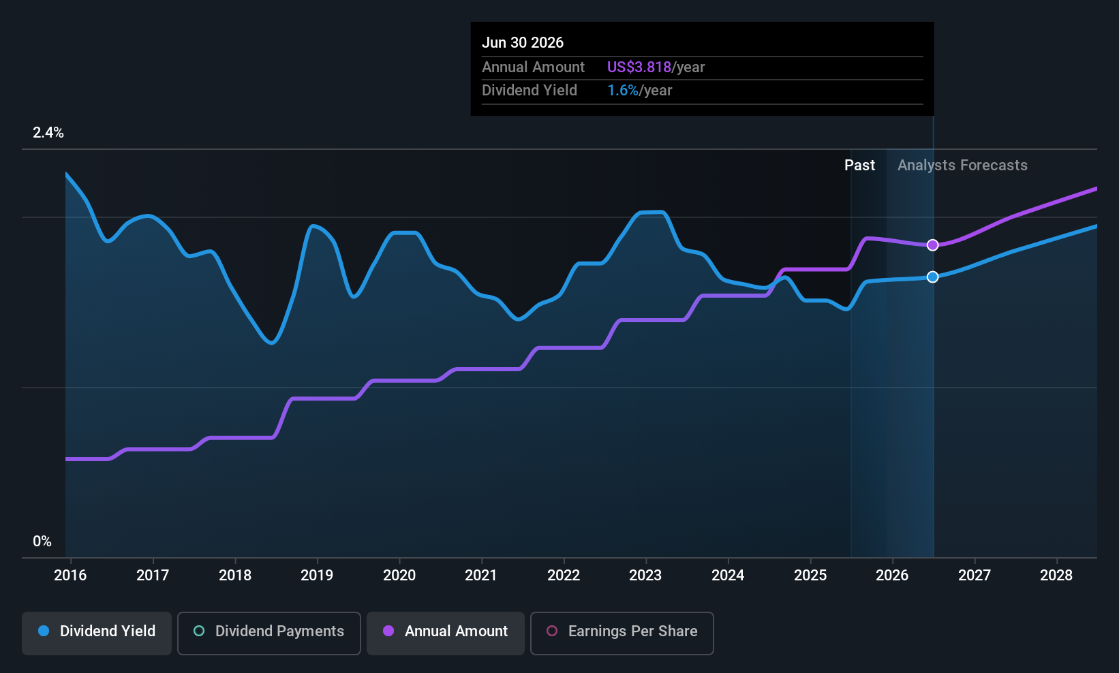Click the 2019 x-axis label
The image size is (1119, 673).
[317, 576]
